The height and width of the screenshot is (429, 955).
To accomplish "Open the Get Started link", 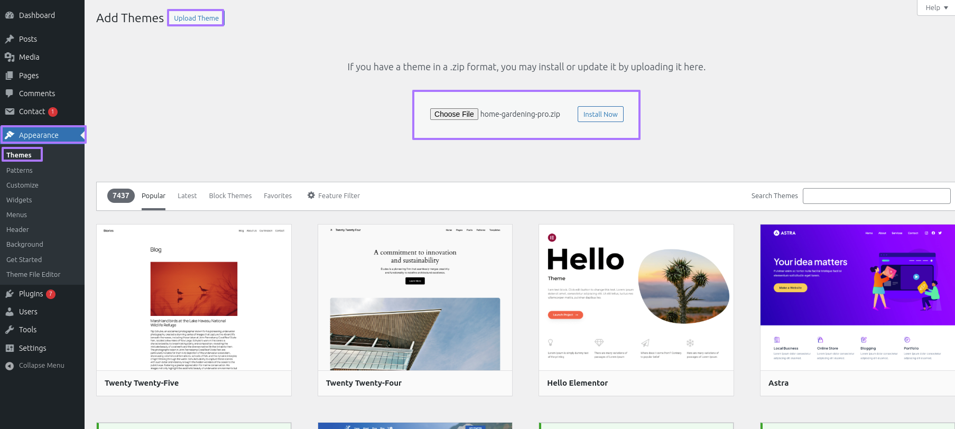I will (24, 259).
